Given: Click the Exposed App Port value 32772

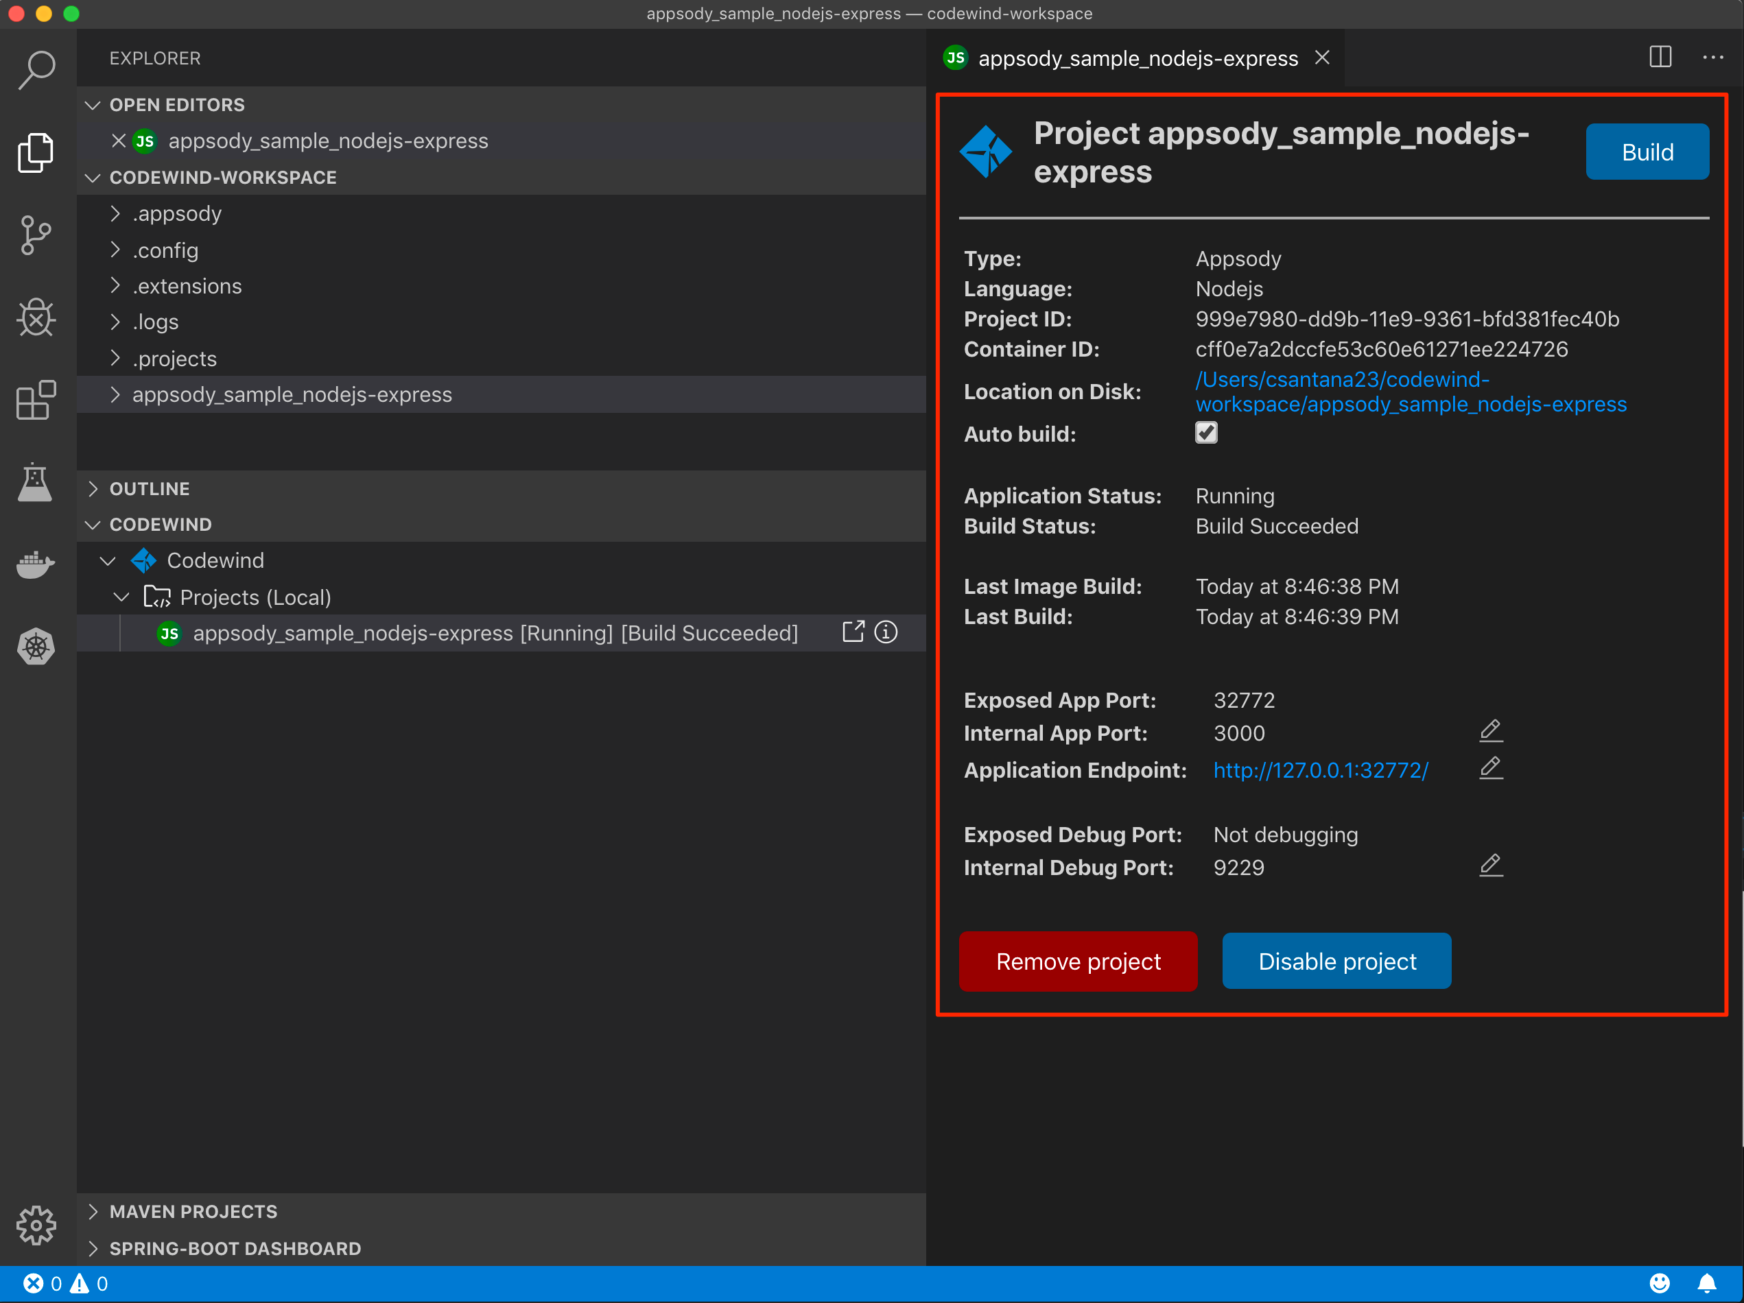Looking at the screenshot, I should [1244, 700].
